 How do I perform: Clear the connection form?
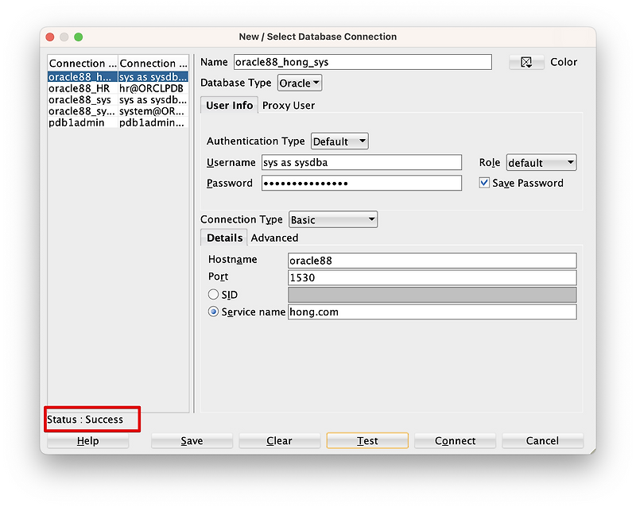click(279, 440)
